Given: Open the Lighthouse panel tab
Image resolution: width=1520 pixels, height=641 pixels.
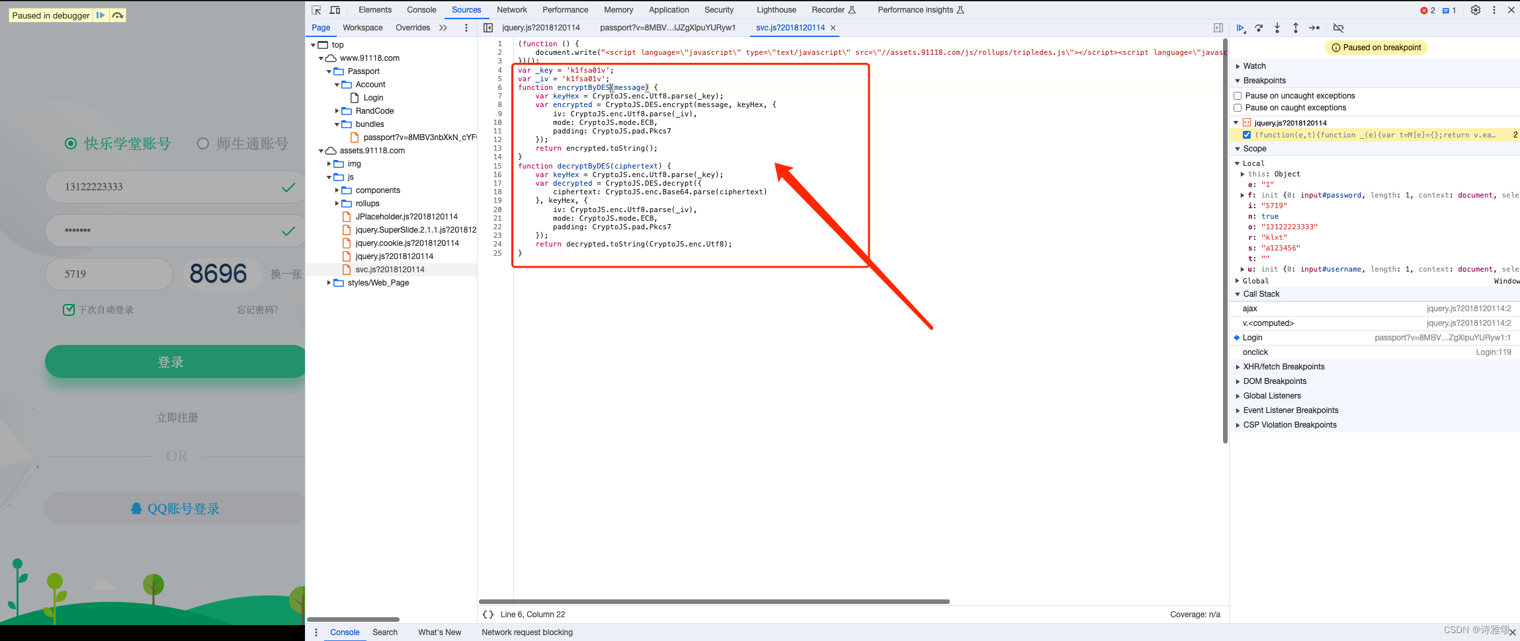Looking at the screenshot, I should tap(777, 10).
